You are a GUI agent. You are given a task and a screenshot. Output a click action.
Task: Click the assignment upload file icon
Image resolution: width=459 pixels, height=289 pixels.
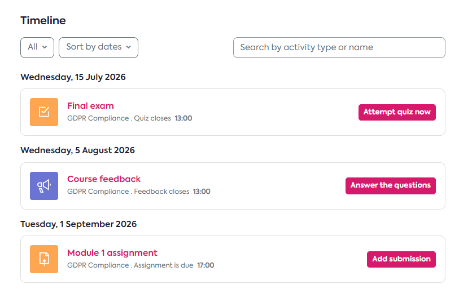[x=44, y=259]
